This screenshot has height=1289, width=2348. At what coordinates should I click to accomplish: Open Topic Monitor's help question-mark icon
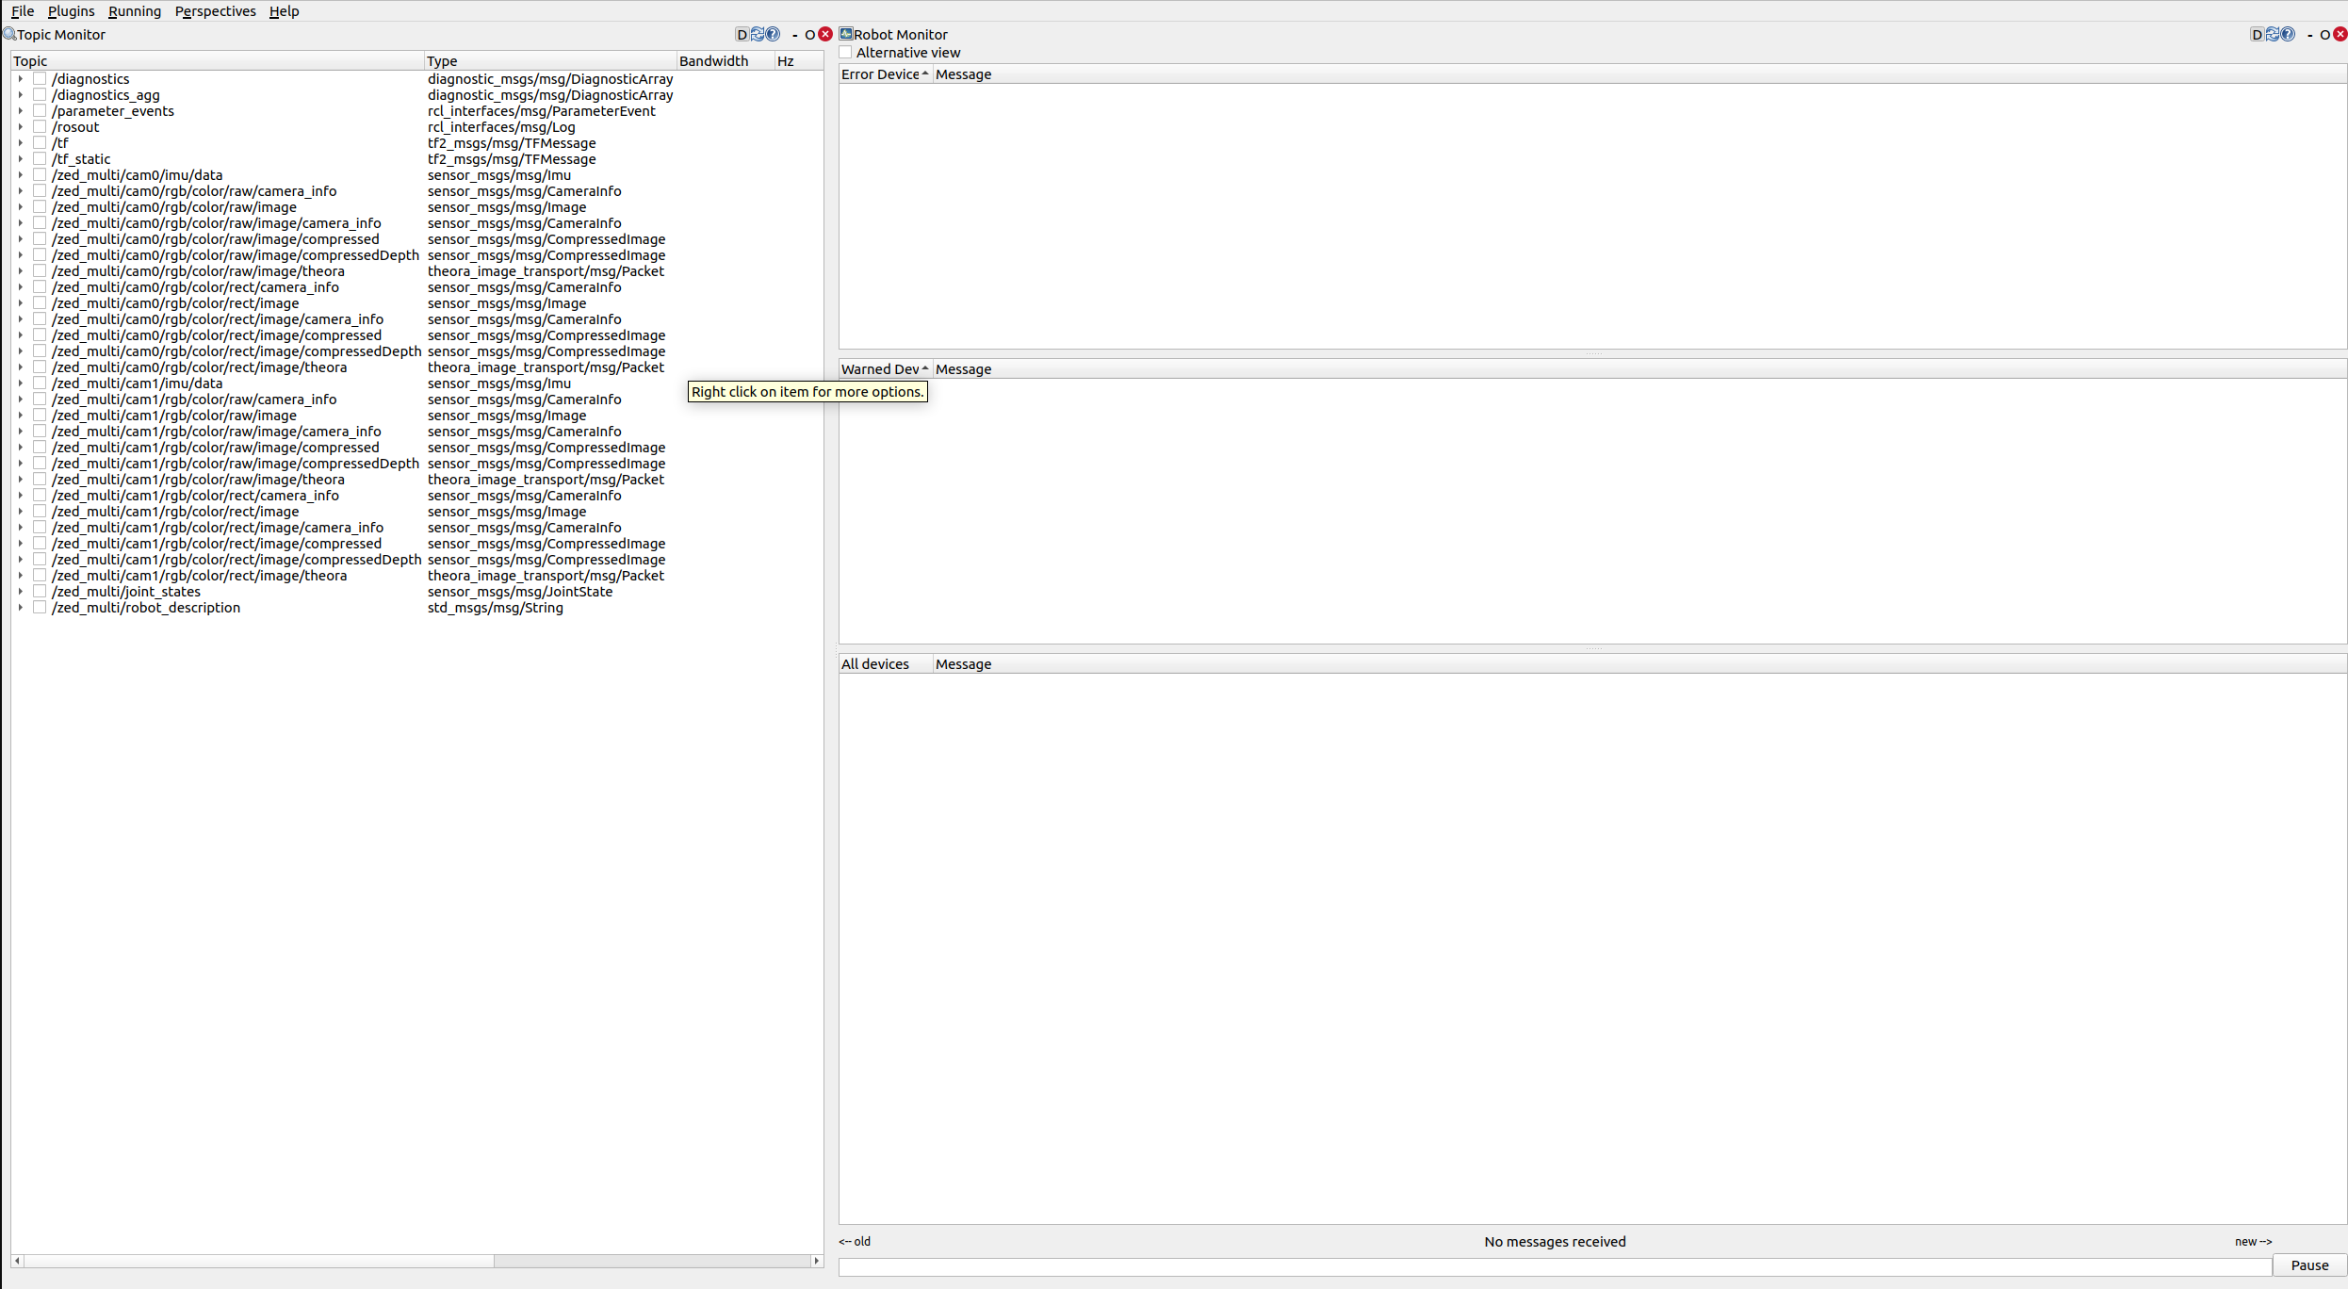click(x=773, y=35)
